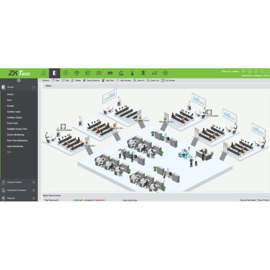The width and height of the screenshot is (270, 270).
Task: Collapse the left sidebar with arrow icon
Action: pos(19,80)
